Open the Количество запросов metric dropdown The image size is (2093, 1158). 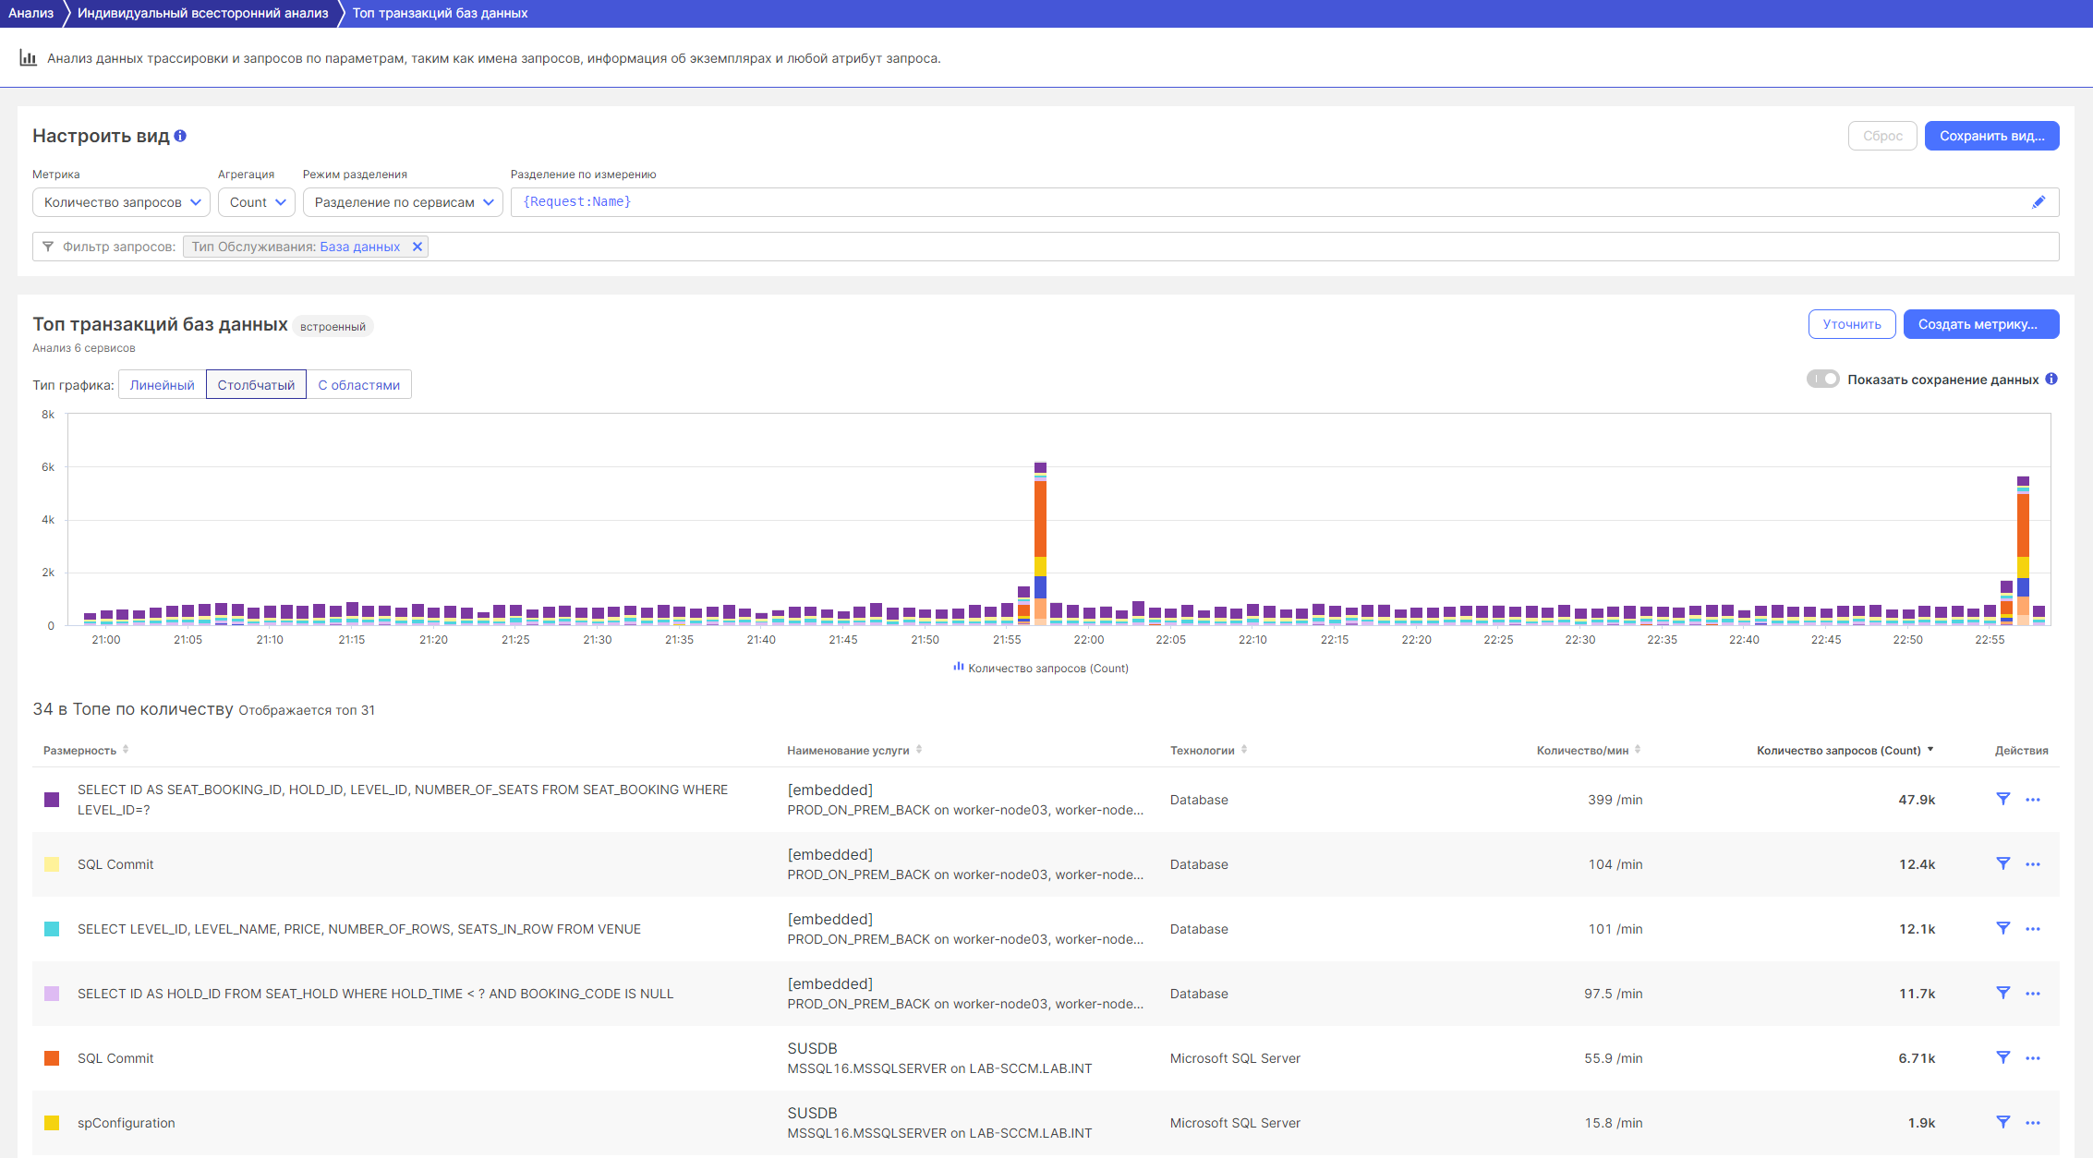point(121,202)
